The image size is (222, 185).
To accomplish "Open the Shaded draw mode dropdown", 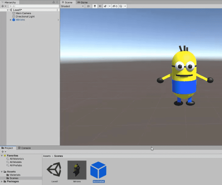I will [72, 6].
